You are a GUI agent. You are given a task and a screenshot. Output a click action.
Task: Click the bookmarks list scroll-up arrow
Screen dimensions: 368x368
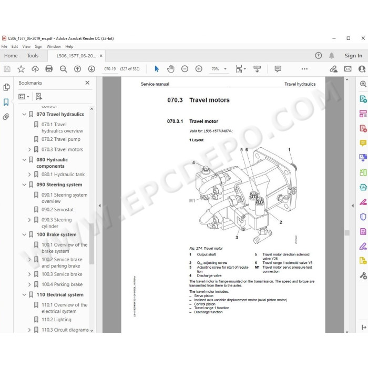(x=92, y=109)
